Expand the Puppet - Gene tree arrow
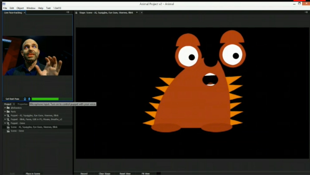Viewport: 310px width, 175px height. click(5, 123)
